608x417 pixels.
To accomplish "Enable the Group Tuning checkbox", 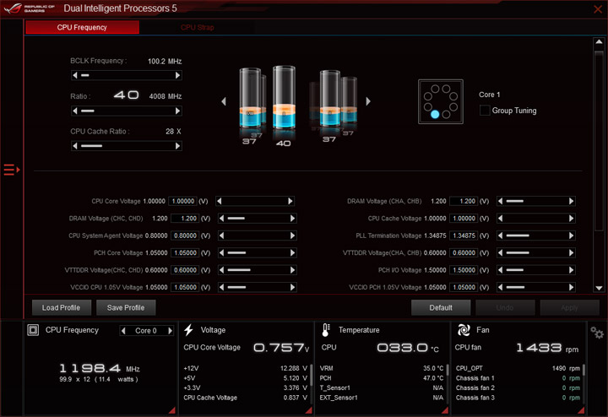I will pyautogui.click(x=485, y=111).
